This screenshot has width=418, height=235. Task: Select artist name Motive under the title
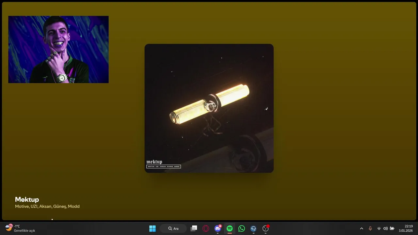point(22,206)
